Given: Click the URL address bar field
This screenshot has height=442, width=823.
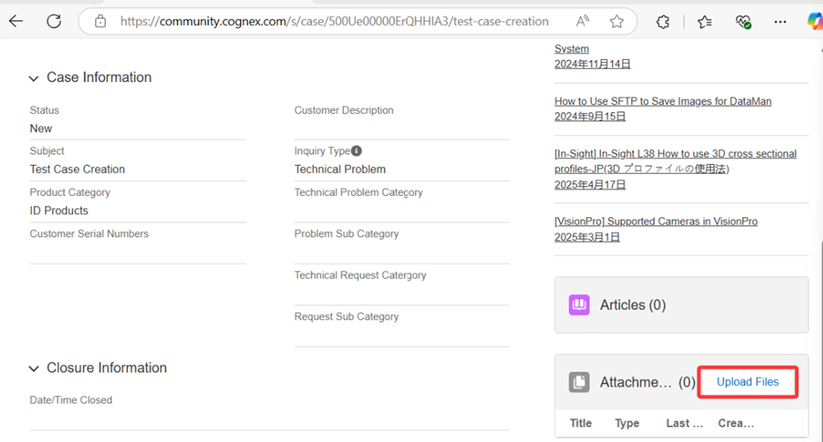Looking at the screenshot, I should 334,21.
